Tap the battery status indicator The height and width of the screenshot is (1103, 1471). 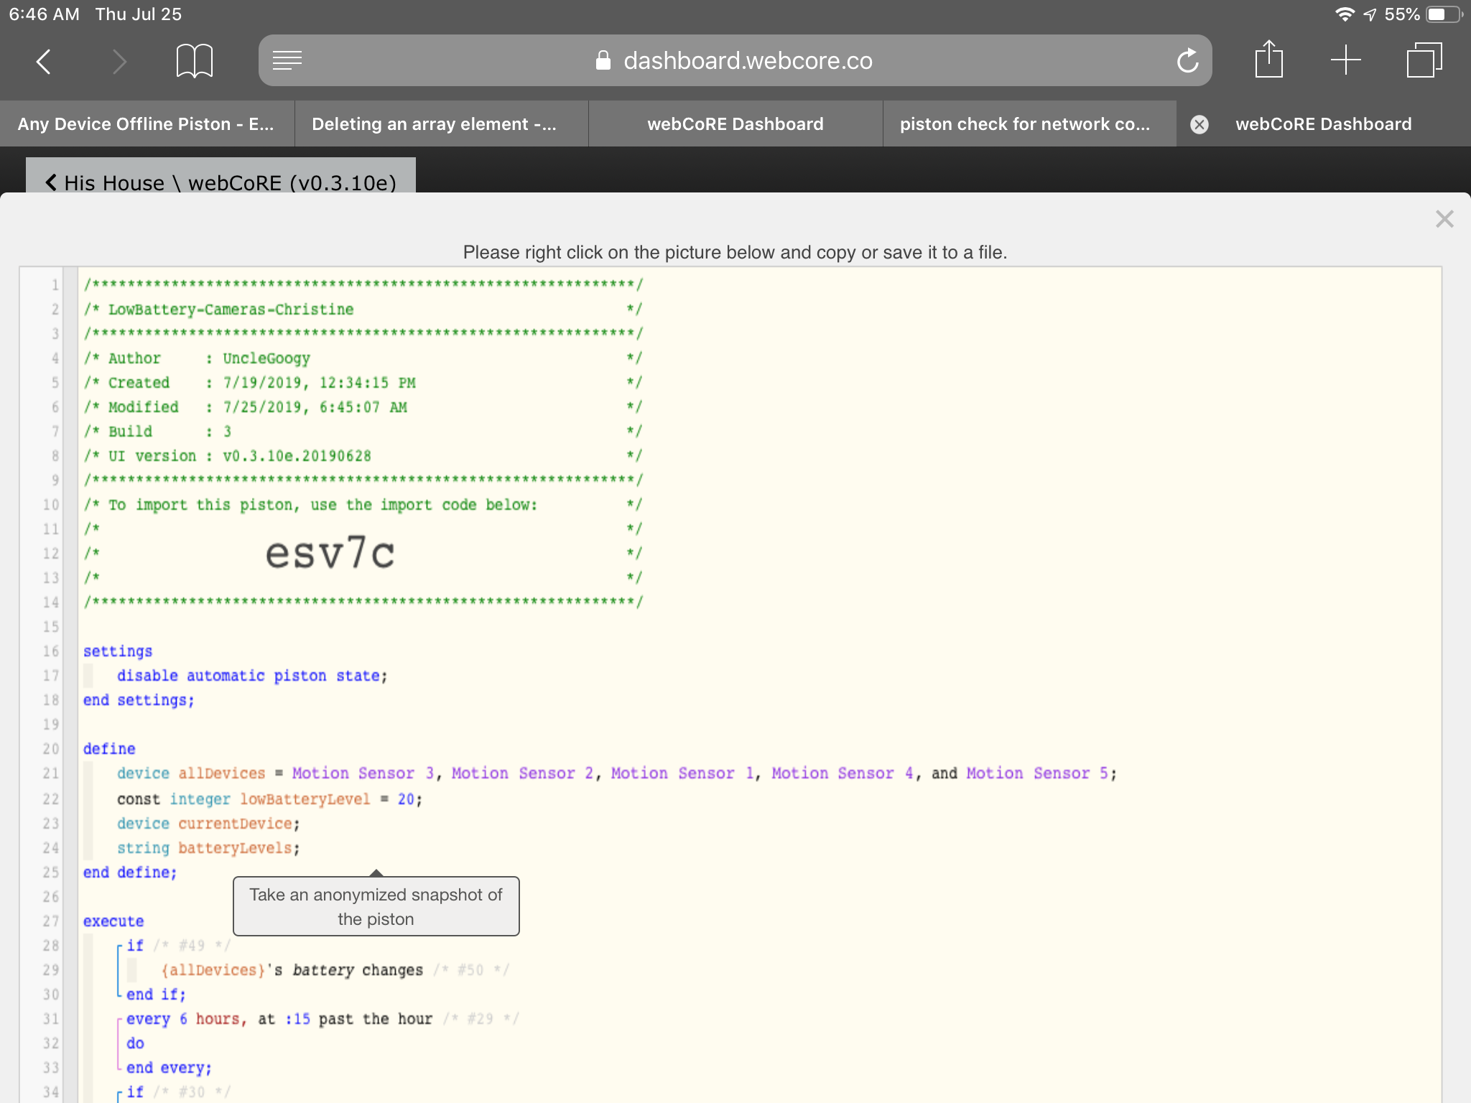[x=1444, y=14]
